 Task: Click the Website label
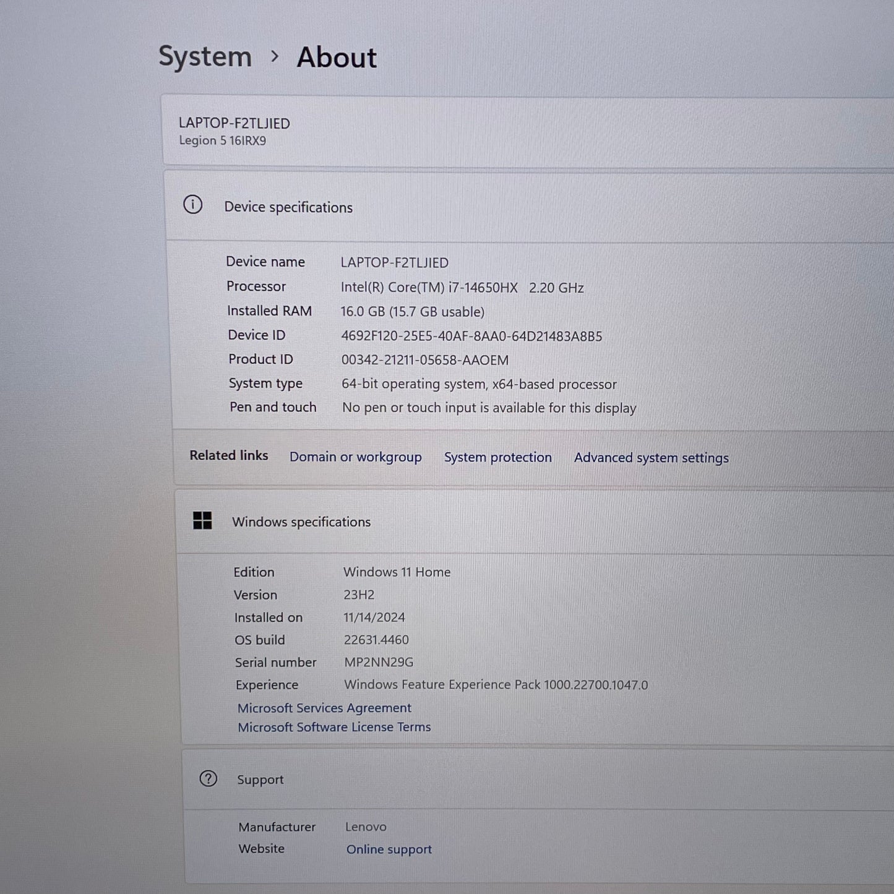(262, 848)
